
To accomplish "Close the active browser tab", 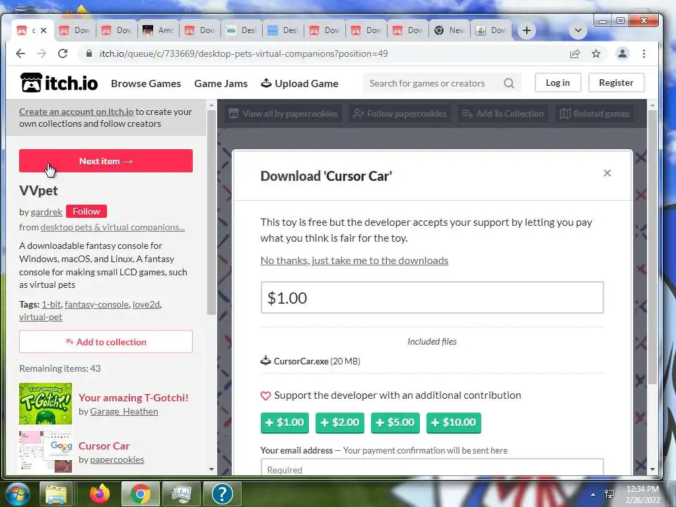I will (x=44, y=30).
